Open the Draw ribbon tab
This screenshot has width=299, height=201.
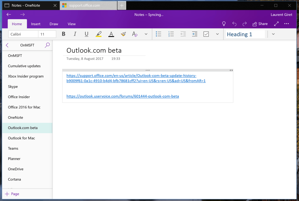pos(54,24)
